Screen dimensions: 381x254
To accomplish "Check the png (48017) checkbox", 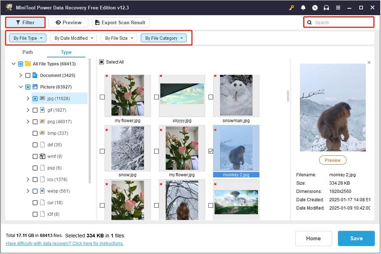I will [x=35, y=121].
